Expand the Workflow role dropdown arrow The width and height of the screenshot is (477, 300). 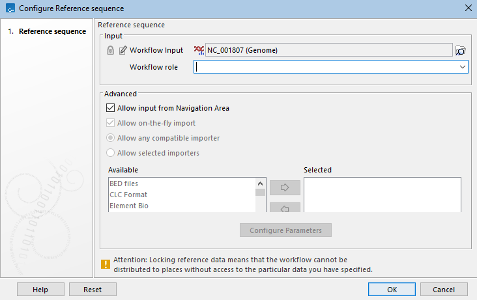[x=462, y=66]
